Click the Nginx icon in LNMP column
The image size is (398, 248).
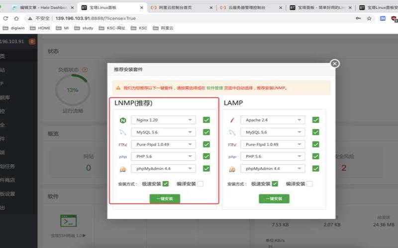pos(123,120)
